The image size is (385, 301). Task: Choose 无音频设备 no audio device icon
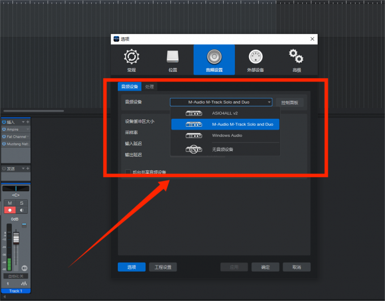(194, 149)
